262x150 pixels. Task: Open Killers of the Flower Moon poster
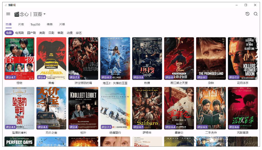[243, 58]
